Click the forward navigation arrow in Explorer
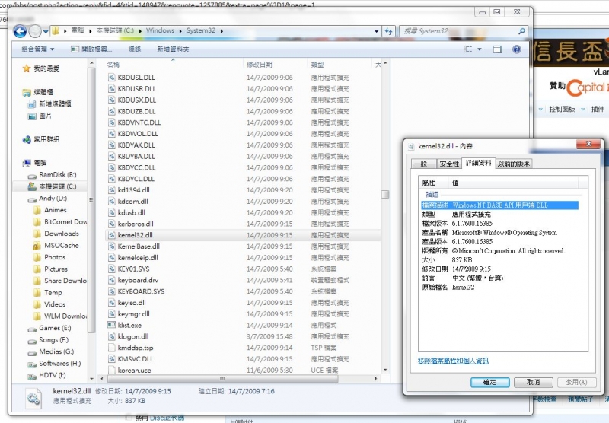609x423 pixels. (35, 31)
